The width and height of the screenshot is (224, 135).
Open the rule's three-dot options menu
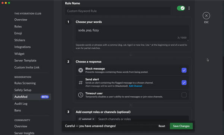coord(189,8)
